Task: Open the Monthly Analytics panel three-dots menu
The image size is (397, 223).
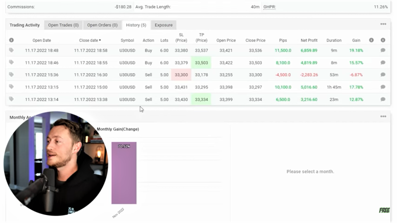Action: click(383, 117)
